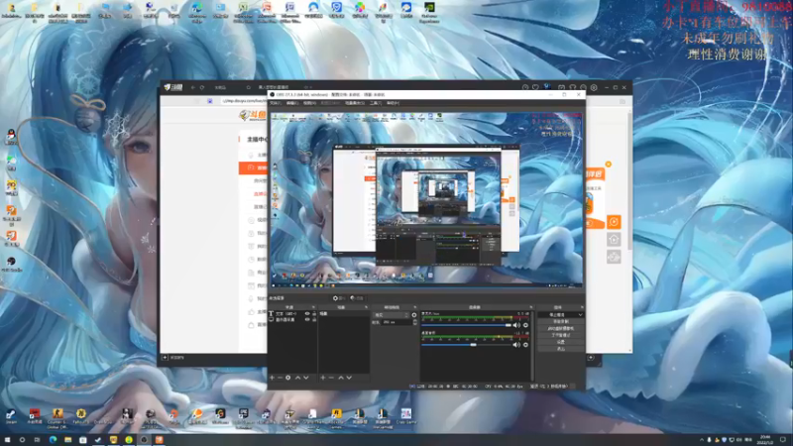Close the orange floating widget in Douyu
Screen dimensions: 793x446
pos(609,165)
